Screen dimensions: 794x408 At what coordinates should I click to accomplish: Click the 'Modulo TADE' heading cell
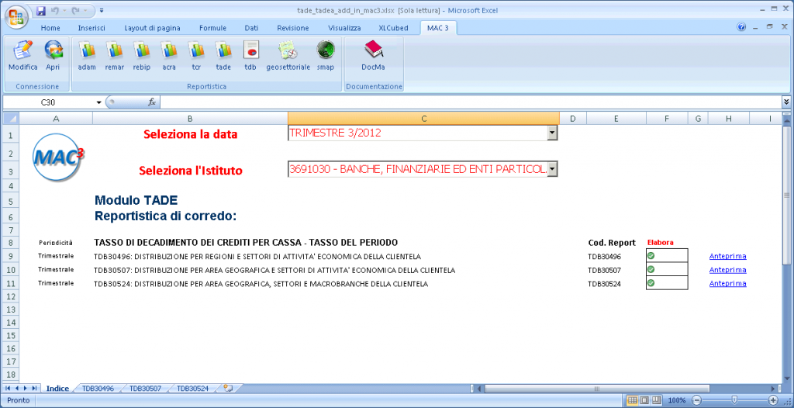tap(136, 201)
